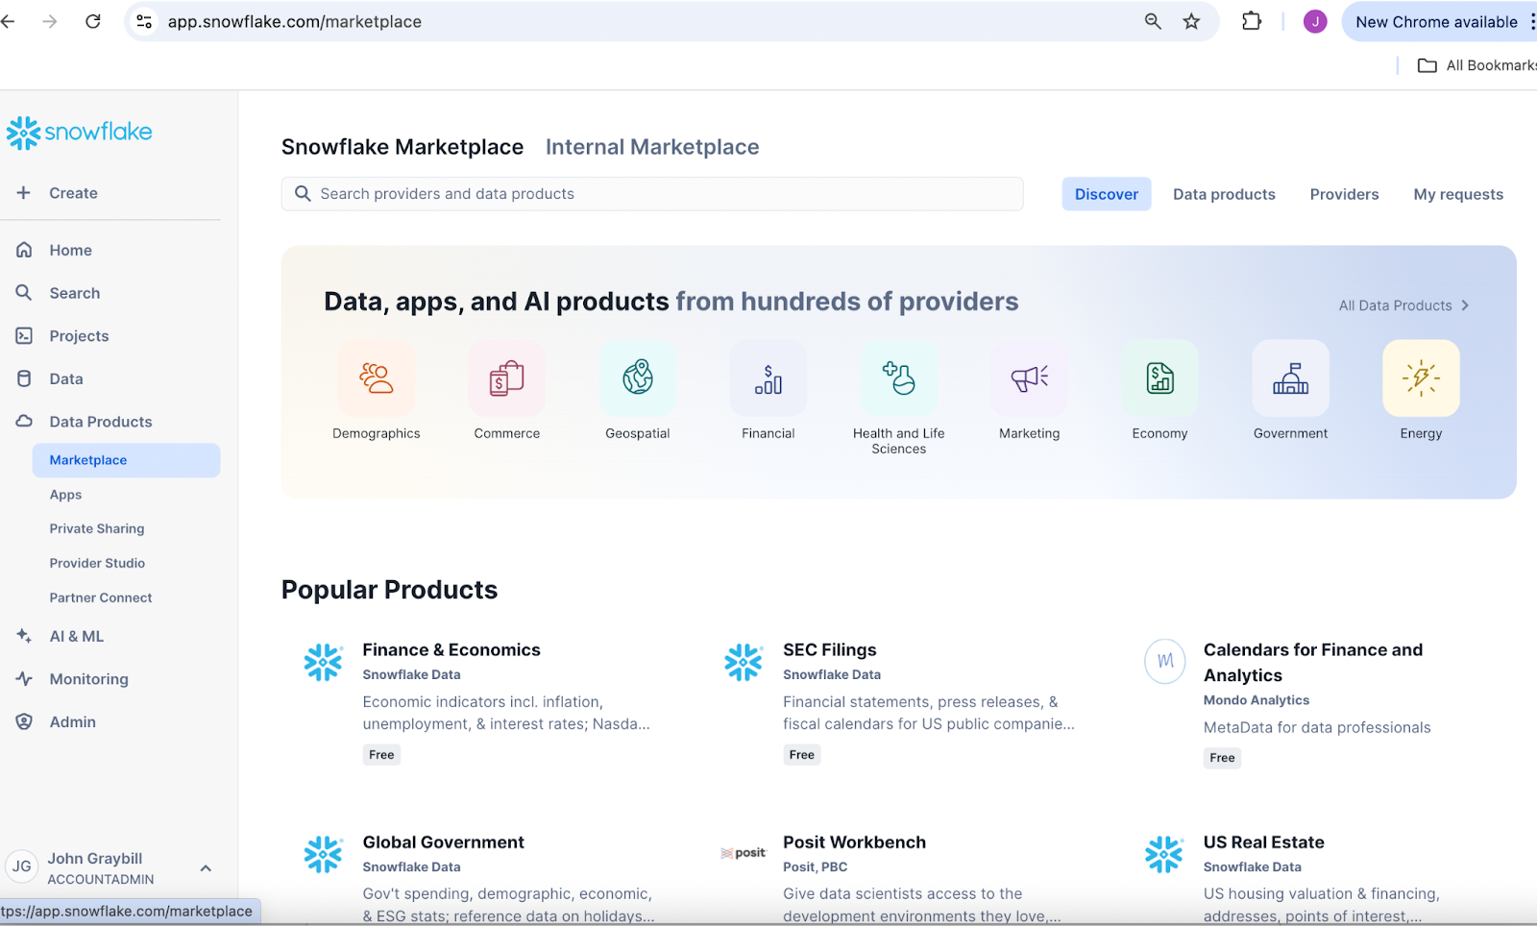Click the Data Products cloud icon

(x=24, y=421)
